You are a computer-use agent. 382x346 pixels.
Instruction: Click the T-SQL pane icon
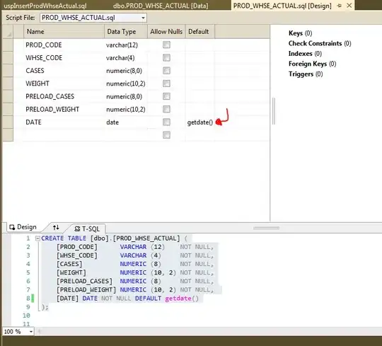coord(77,229)
